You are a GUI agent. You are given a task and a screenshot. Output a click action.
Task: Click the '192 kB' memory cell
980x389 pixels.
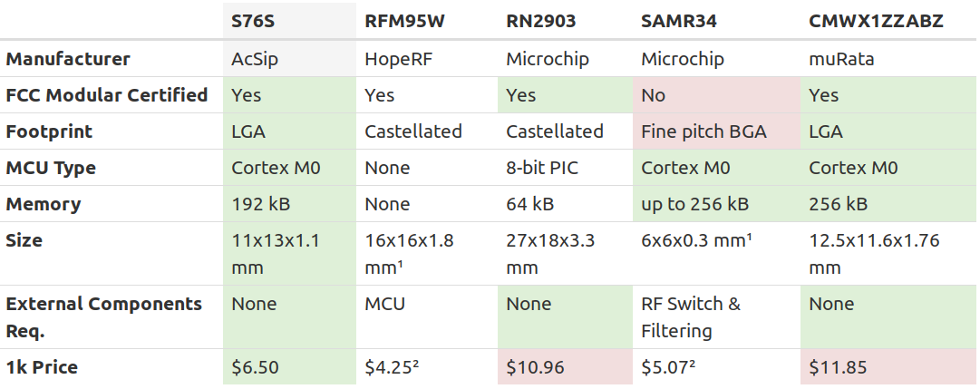point(289,204)
